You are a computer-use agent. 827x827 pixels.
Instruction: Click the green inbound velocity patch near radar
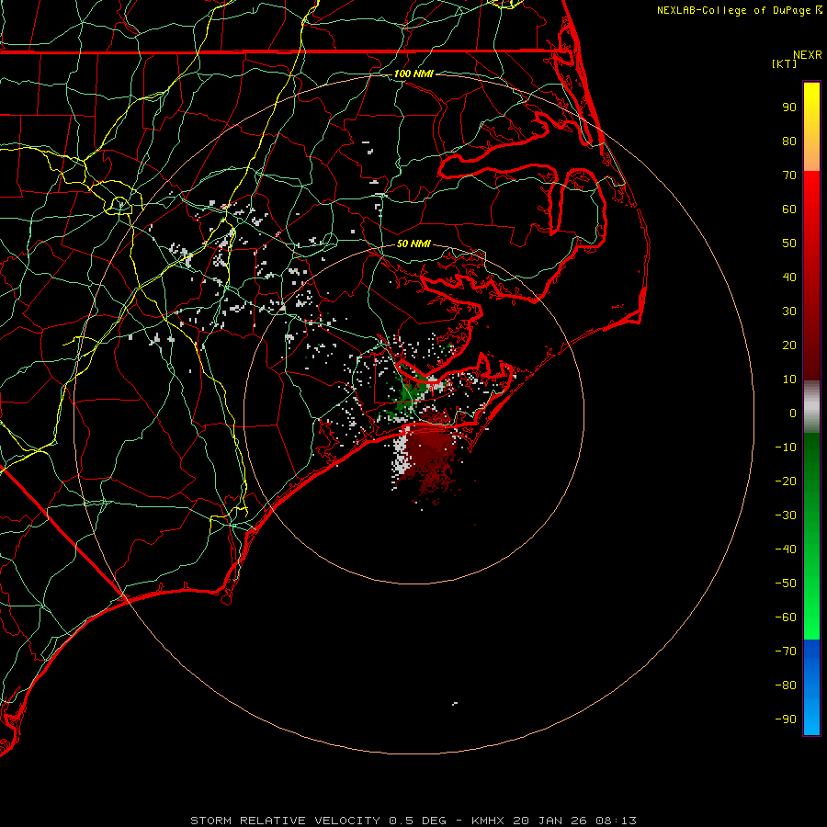click(x=412, y=393)
